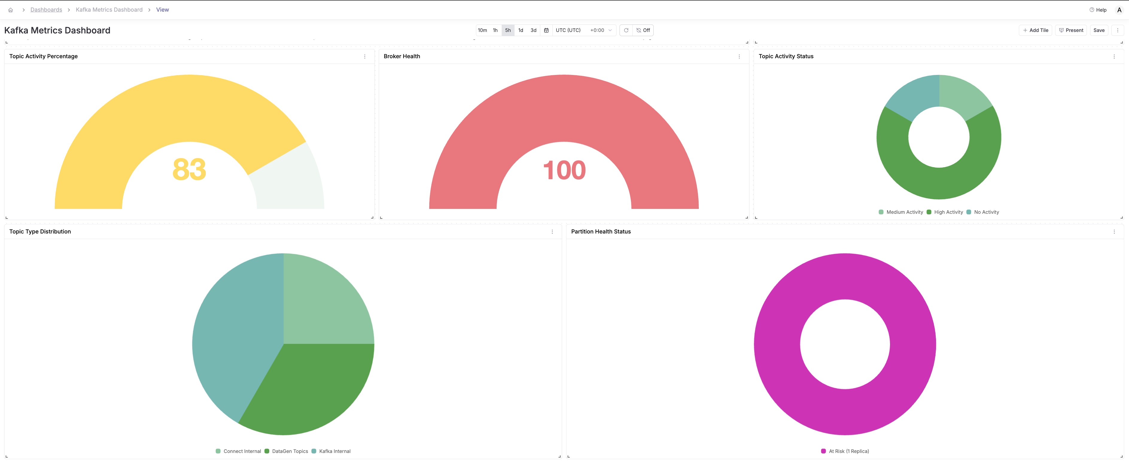Click the Add Tile button
This screenshot has height=461, width=1129.
(1035, 30)
